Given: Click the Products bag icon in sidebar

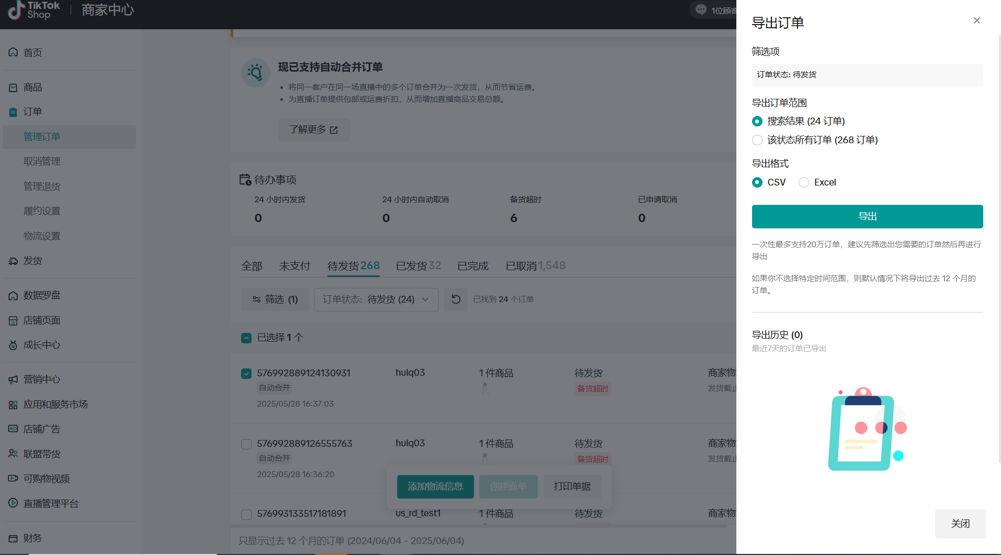Looking at the screenshot, I should [x=13, y=88].
